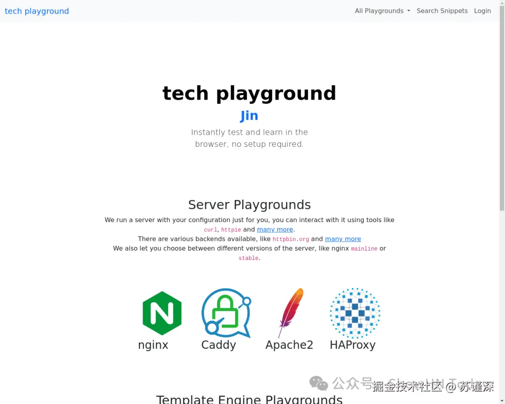Screen dimensions: 505x404
Task: Click the Caddy label text
Action: [218, 345]
